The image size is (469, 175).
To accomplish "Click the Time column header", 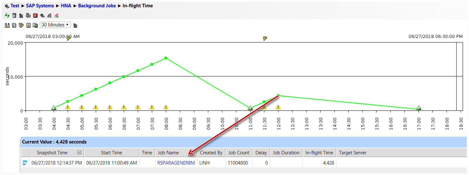I will click(147, 153).
